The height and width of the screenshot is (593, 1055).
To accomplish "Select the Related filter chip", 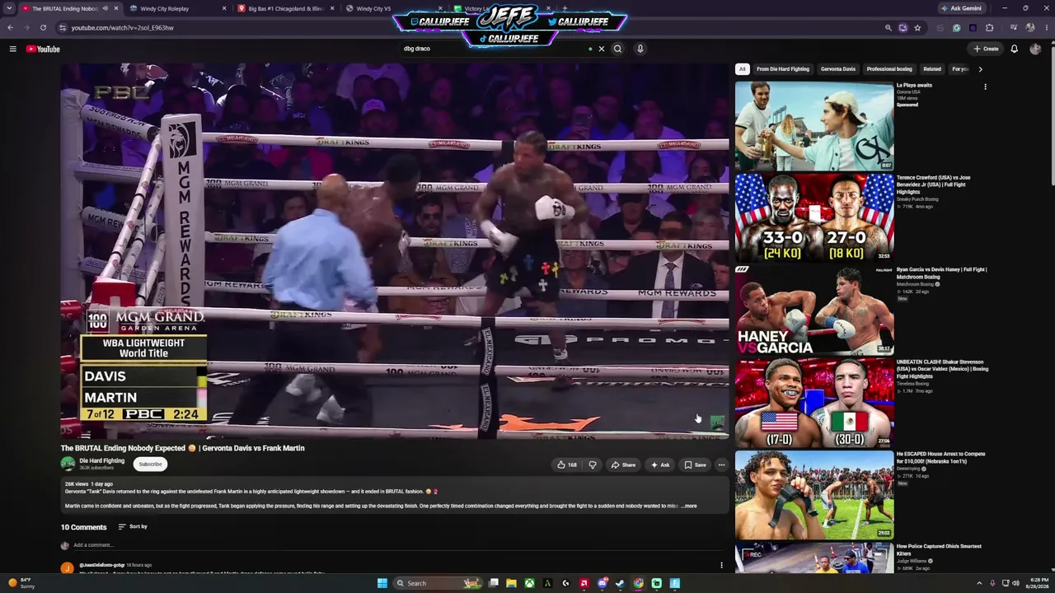I will [x=932, y=69].
